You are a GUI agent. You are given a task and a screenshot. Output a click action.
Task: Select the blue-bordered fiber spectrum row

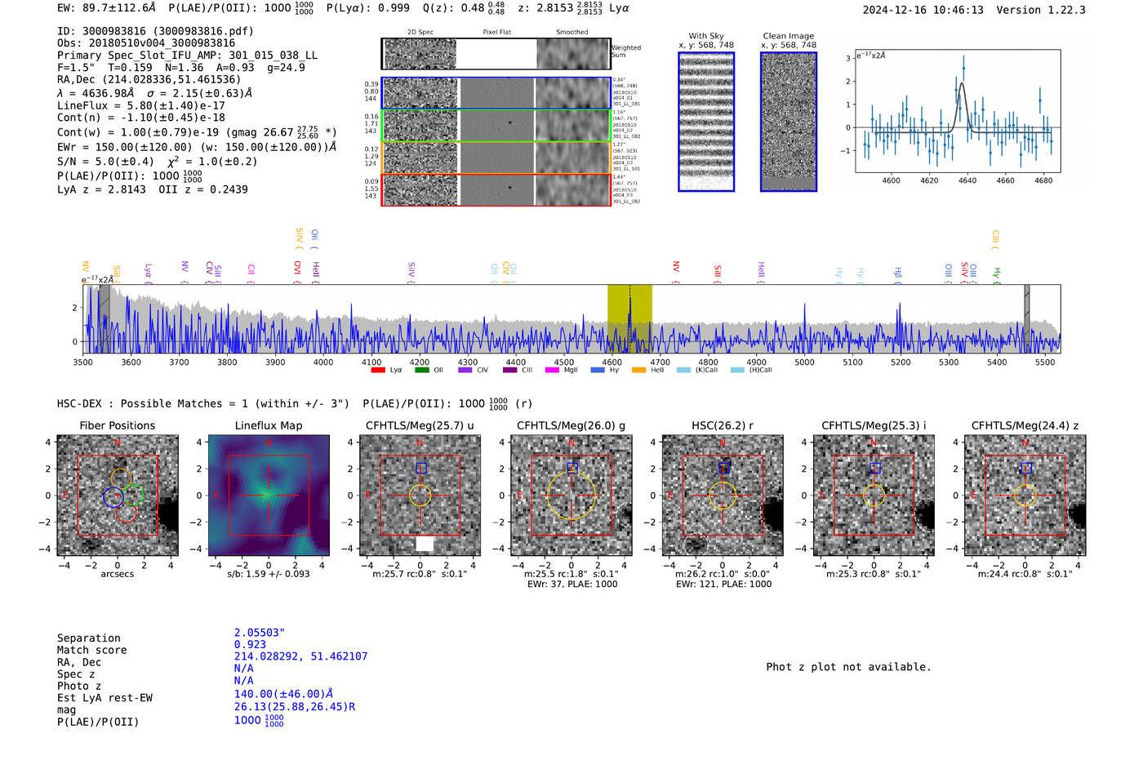point(496,93)
